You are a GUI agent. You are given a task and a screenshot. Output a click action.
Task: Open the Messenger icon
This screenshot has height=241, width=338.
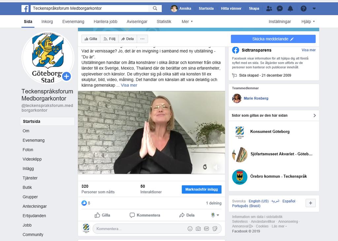[x=280, y=8]
